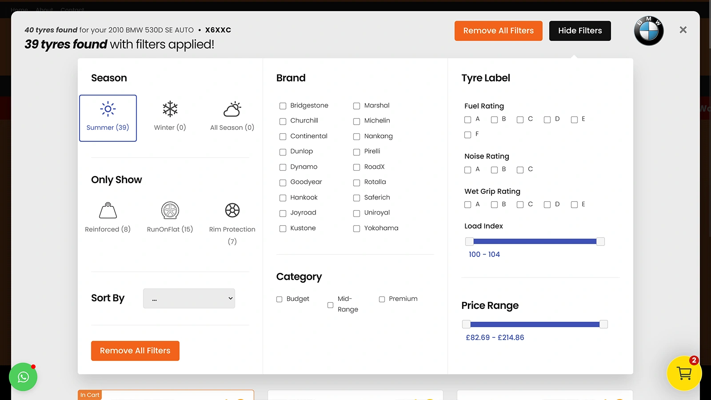The width and height of the screenshot is (711, 400).
Task: Tick the Premium category checkbox
Action: click(382, 300)
